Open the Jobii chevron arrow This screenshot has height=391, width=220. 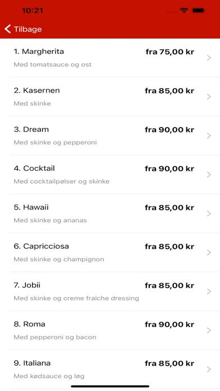click(209, 291)
